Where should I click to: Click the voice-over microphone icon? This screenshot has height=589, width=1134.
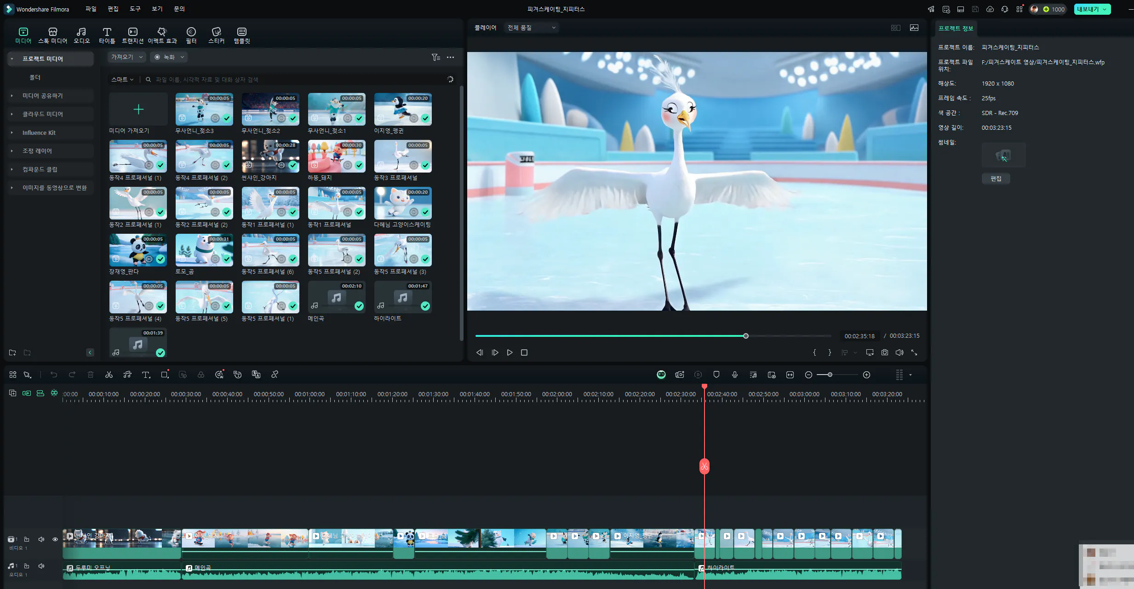734,375
